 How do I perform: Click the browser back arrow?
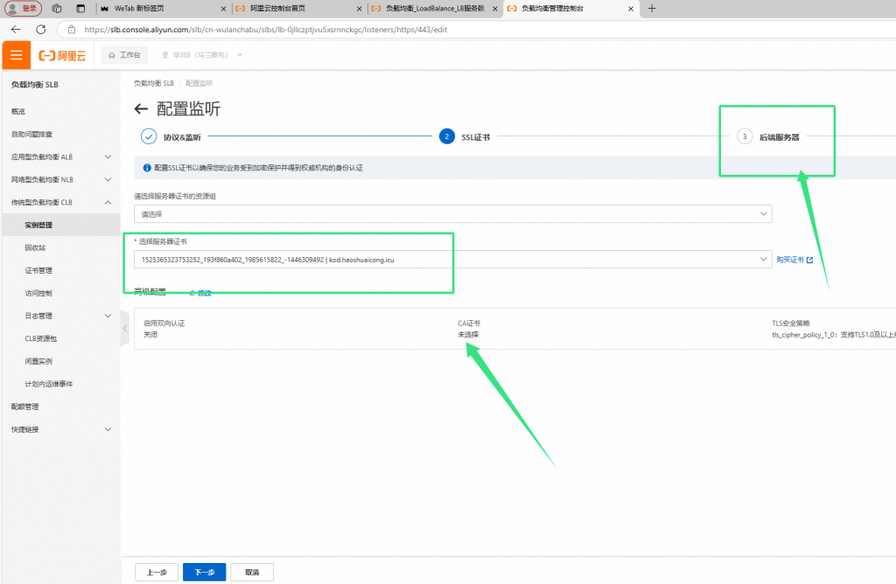tap(16, 29)
